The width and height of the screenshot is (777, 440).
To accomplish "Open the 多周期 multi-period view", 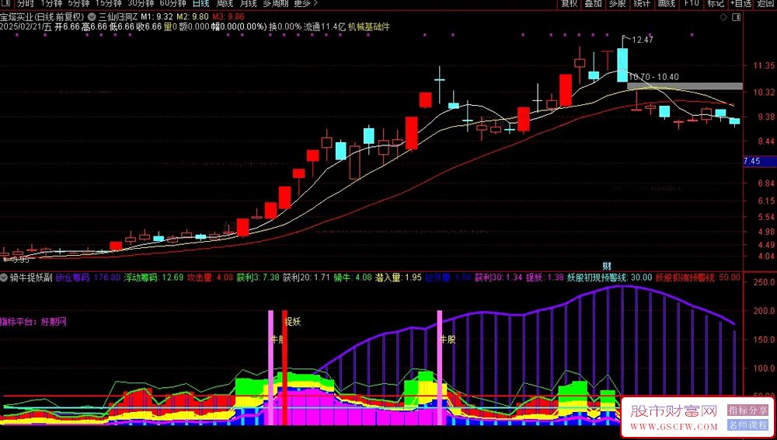I will click(275, 3).
